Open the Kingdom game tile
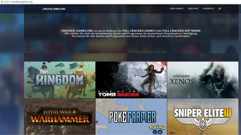 [x=59, y=80]
